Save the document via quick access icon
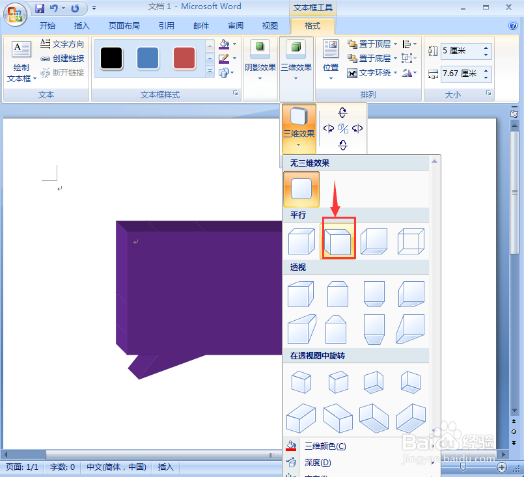This screenshot has width=524, height=477. pos(40,8)
